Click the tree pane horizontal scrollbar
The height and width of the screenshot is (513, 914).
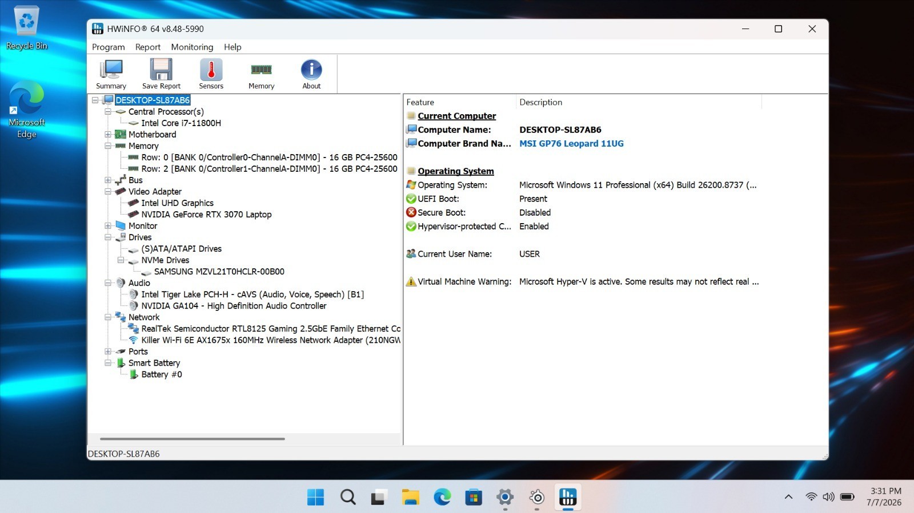click(x=192, y=439)
